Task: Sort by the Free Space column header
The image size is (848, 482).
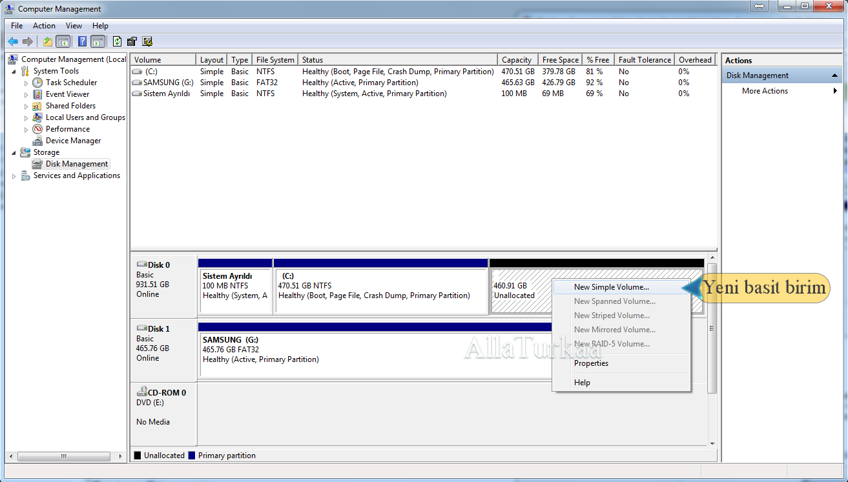Action: click(x=561, y=60)
